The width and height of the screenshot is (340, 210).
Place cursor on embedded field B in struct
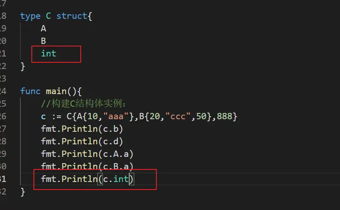43,41
